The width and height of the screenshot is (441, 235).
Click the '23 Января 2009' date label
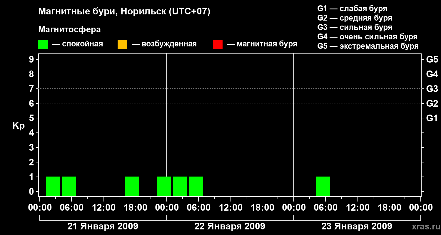coord(357,226)
